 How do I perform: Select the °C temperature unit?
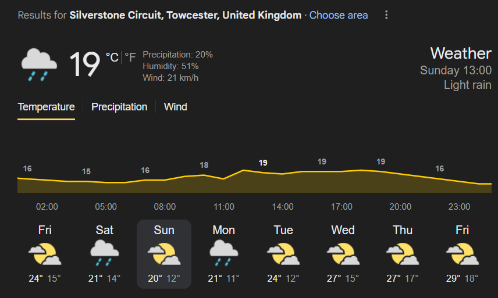pyautogui.click(x=112, y=58)
